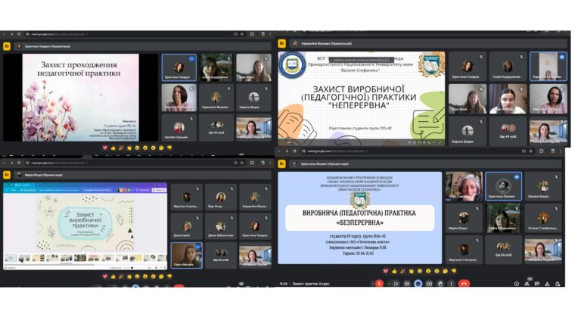The width and height of the screenshot is (581, 327).
Task: Toggle the raise hand button
Action: click(x=440, y=284)
